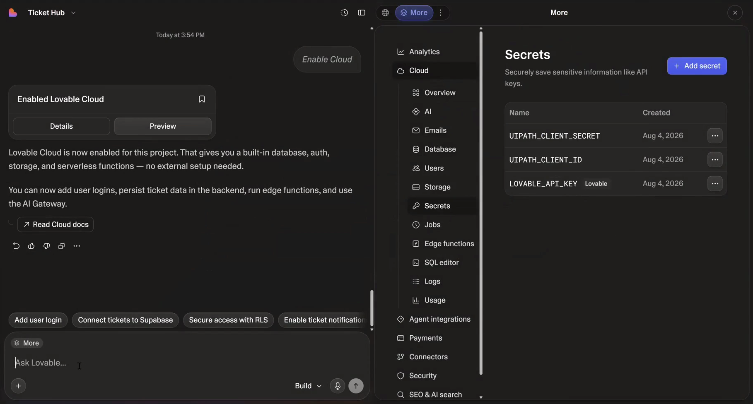The height and width of the screenshot is (404, 753).
Task: Click the Lovable badge on LOVABLE_API_KEY
Action: pyautogui.click(x=596, y=184)
